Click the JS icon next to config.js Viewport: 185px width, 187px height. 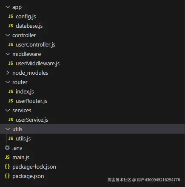(11, 16)
